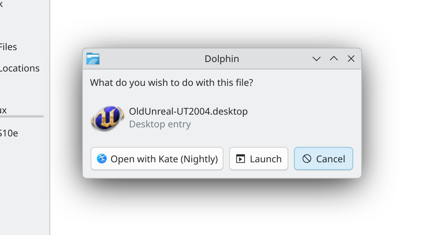This screenshot has height=235, width=442.
Task: Click the Unreal Tournament file icon
Action: [x=108, y=117]
